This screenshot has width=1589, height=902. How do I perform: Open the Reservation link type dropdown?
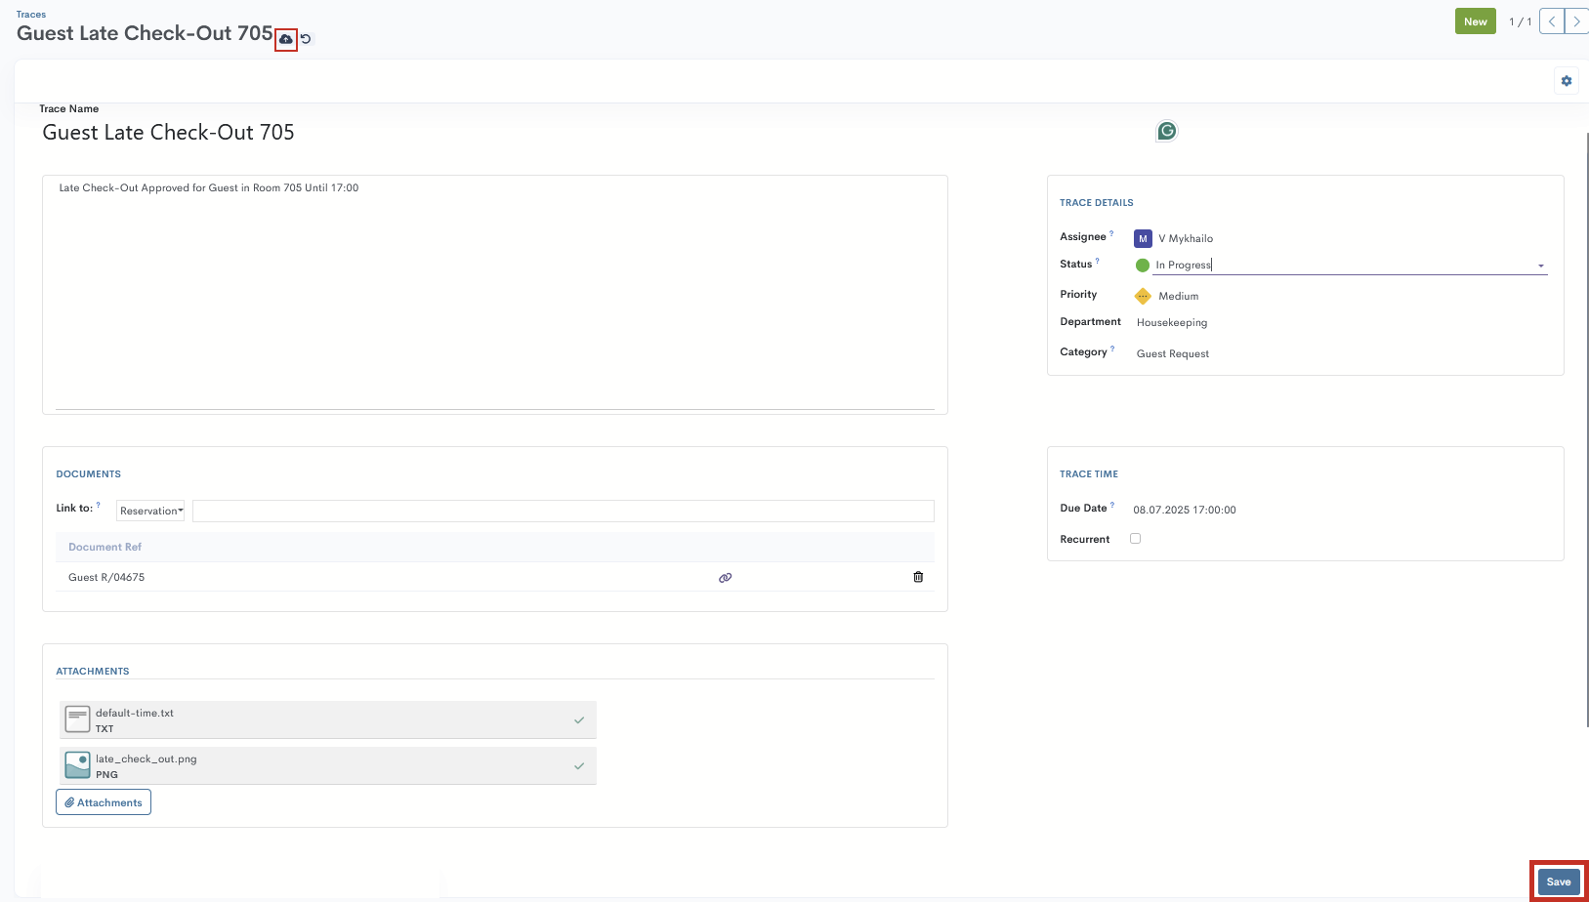[x=151, y=511]
